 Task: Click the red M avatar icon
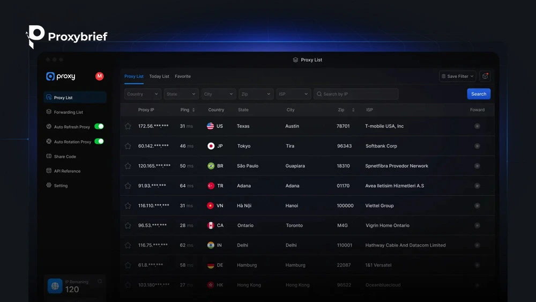click(x=100, y=76)
